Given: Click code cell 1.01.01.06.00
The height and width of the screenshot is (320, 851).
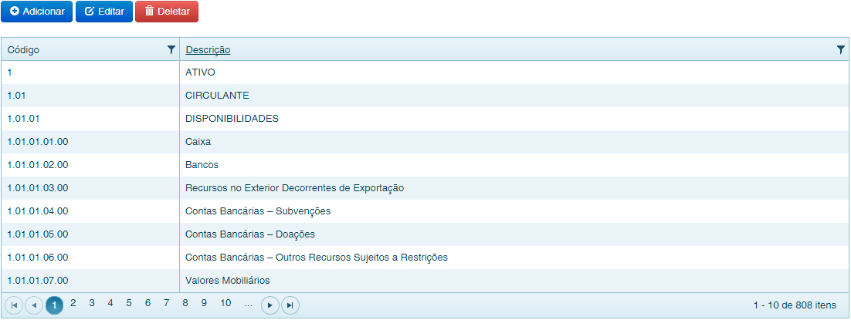Looking at the screenshot, I should 90,258.
